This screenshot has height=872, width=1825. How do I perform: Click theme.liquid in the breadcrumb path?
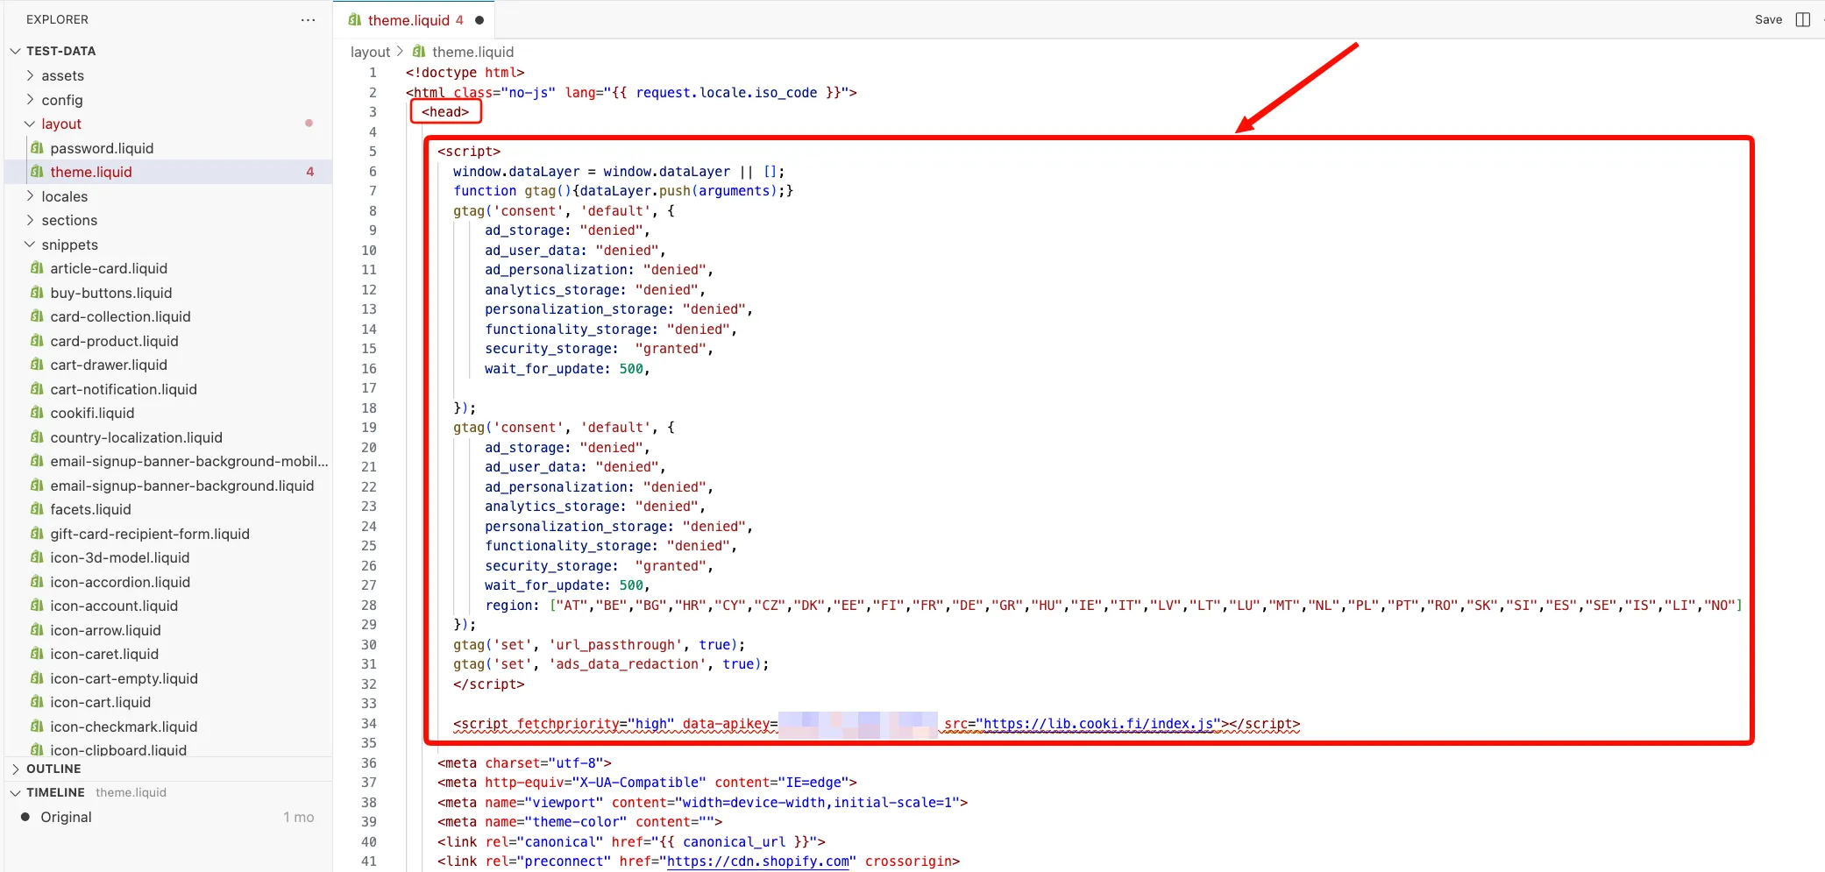[x=472, y=52]
